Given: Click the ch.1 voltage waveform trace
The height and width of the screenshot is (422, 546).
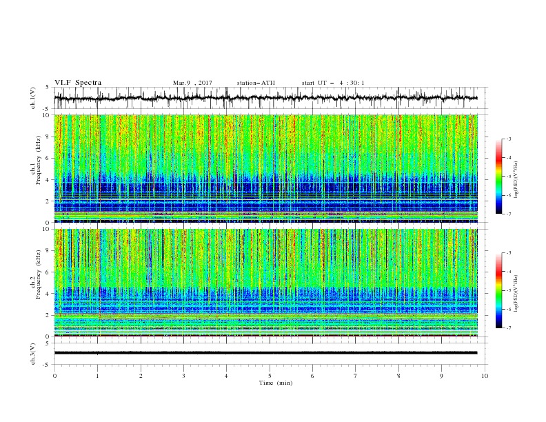Looking at the screenshot, I should pyautogui.click(x=266, y=98).
